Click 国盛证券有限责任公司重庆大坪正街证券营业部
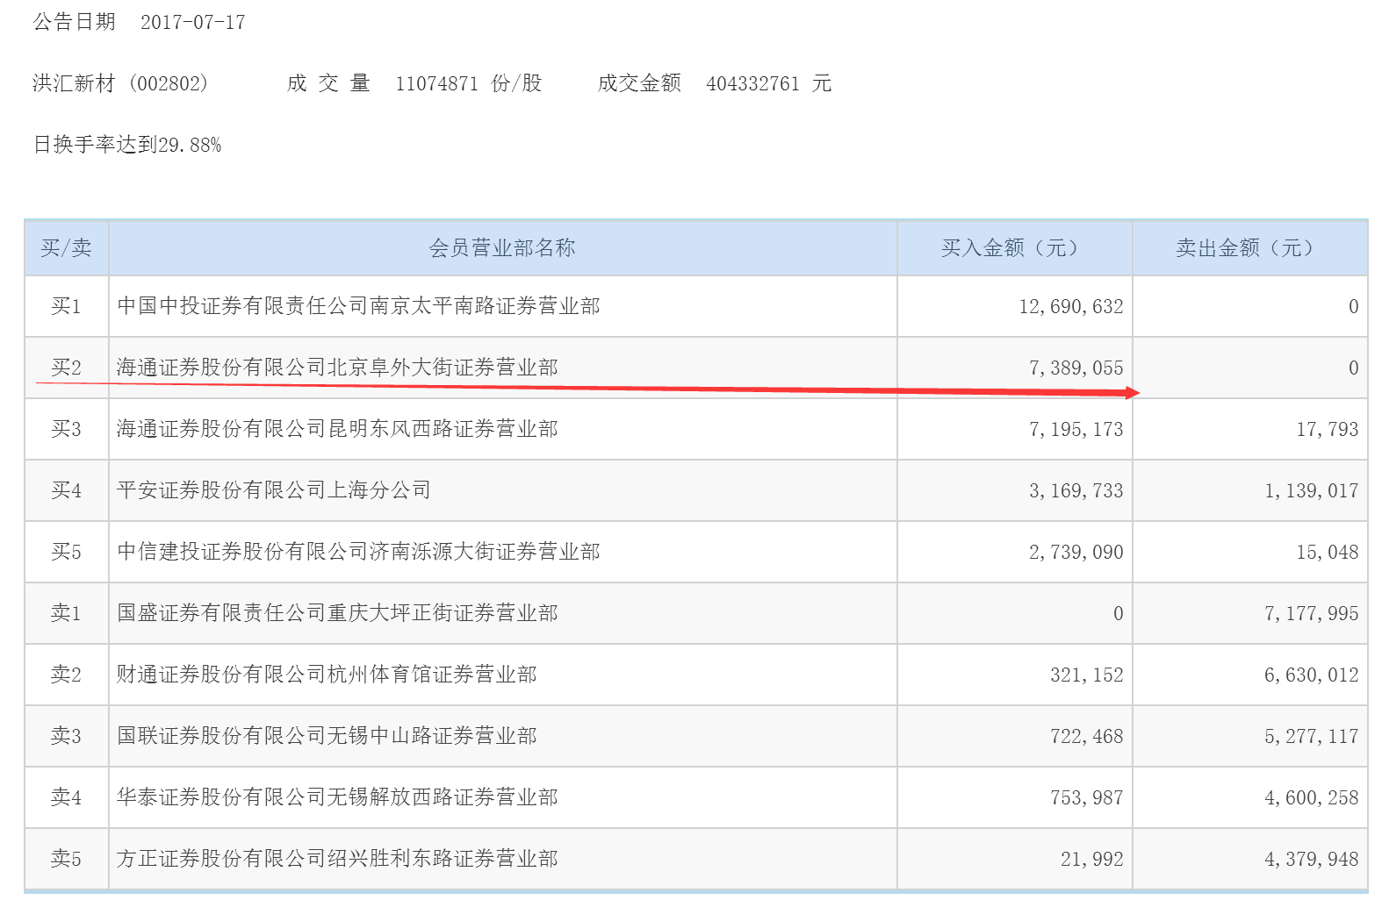Screen dimensions: 1389x900 coord(338,613)
